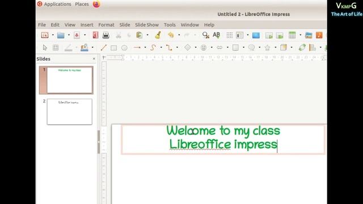Insert audio or video

pyautogui.click(x=319, y=35)
